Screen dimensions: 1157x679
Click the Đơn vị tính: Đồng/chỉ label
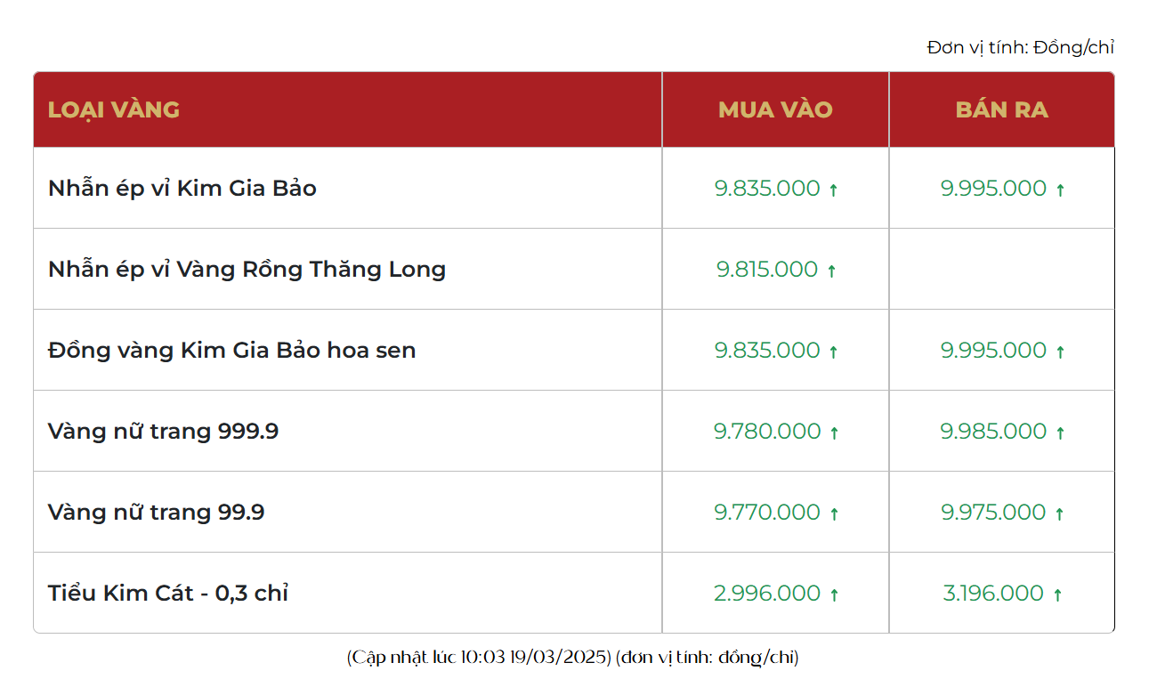pos(1021,47)
